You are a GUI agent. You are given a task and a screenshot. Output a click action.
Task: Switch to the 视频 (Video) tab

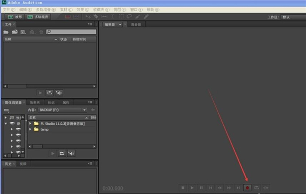pos(23,164)
